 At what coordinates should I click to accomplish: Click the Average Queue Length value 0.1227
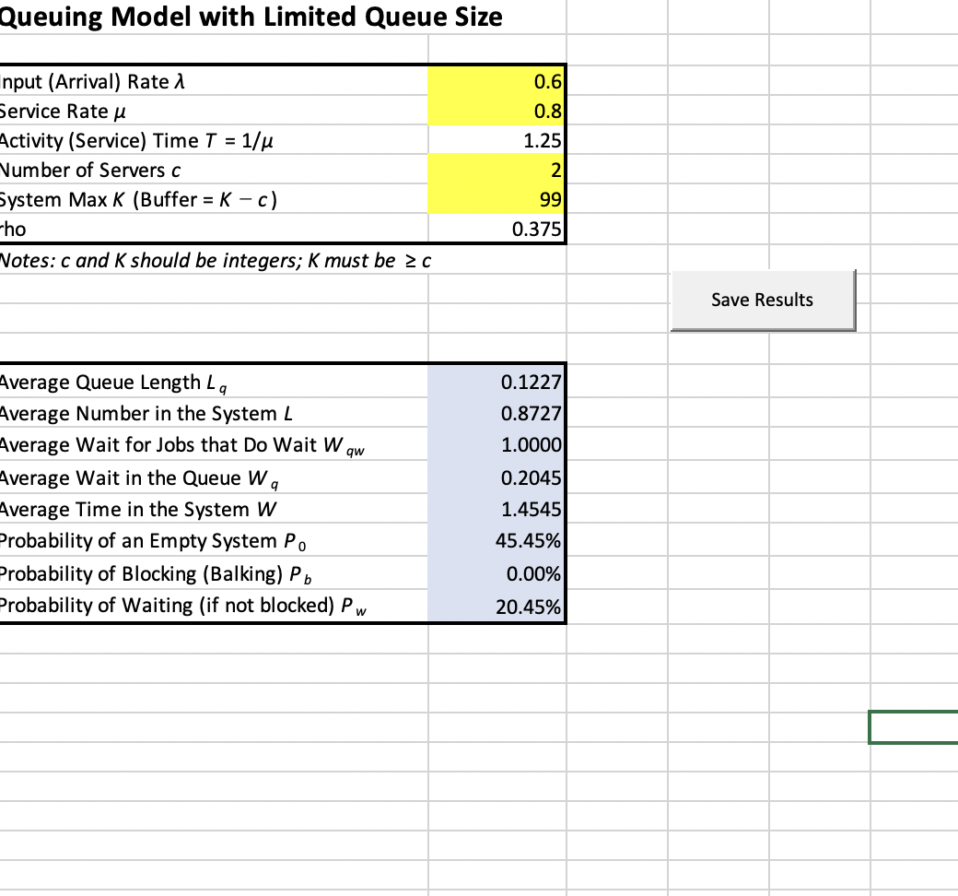coord(497,382)
